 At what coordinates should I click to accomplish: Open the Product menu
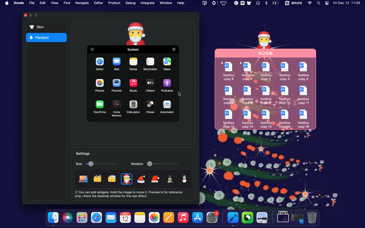coord(114,3)
